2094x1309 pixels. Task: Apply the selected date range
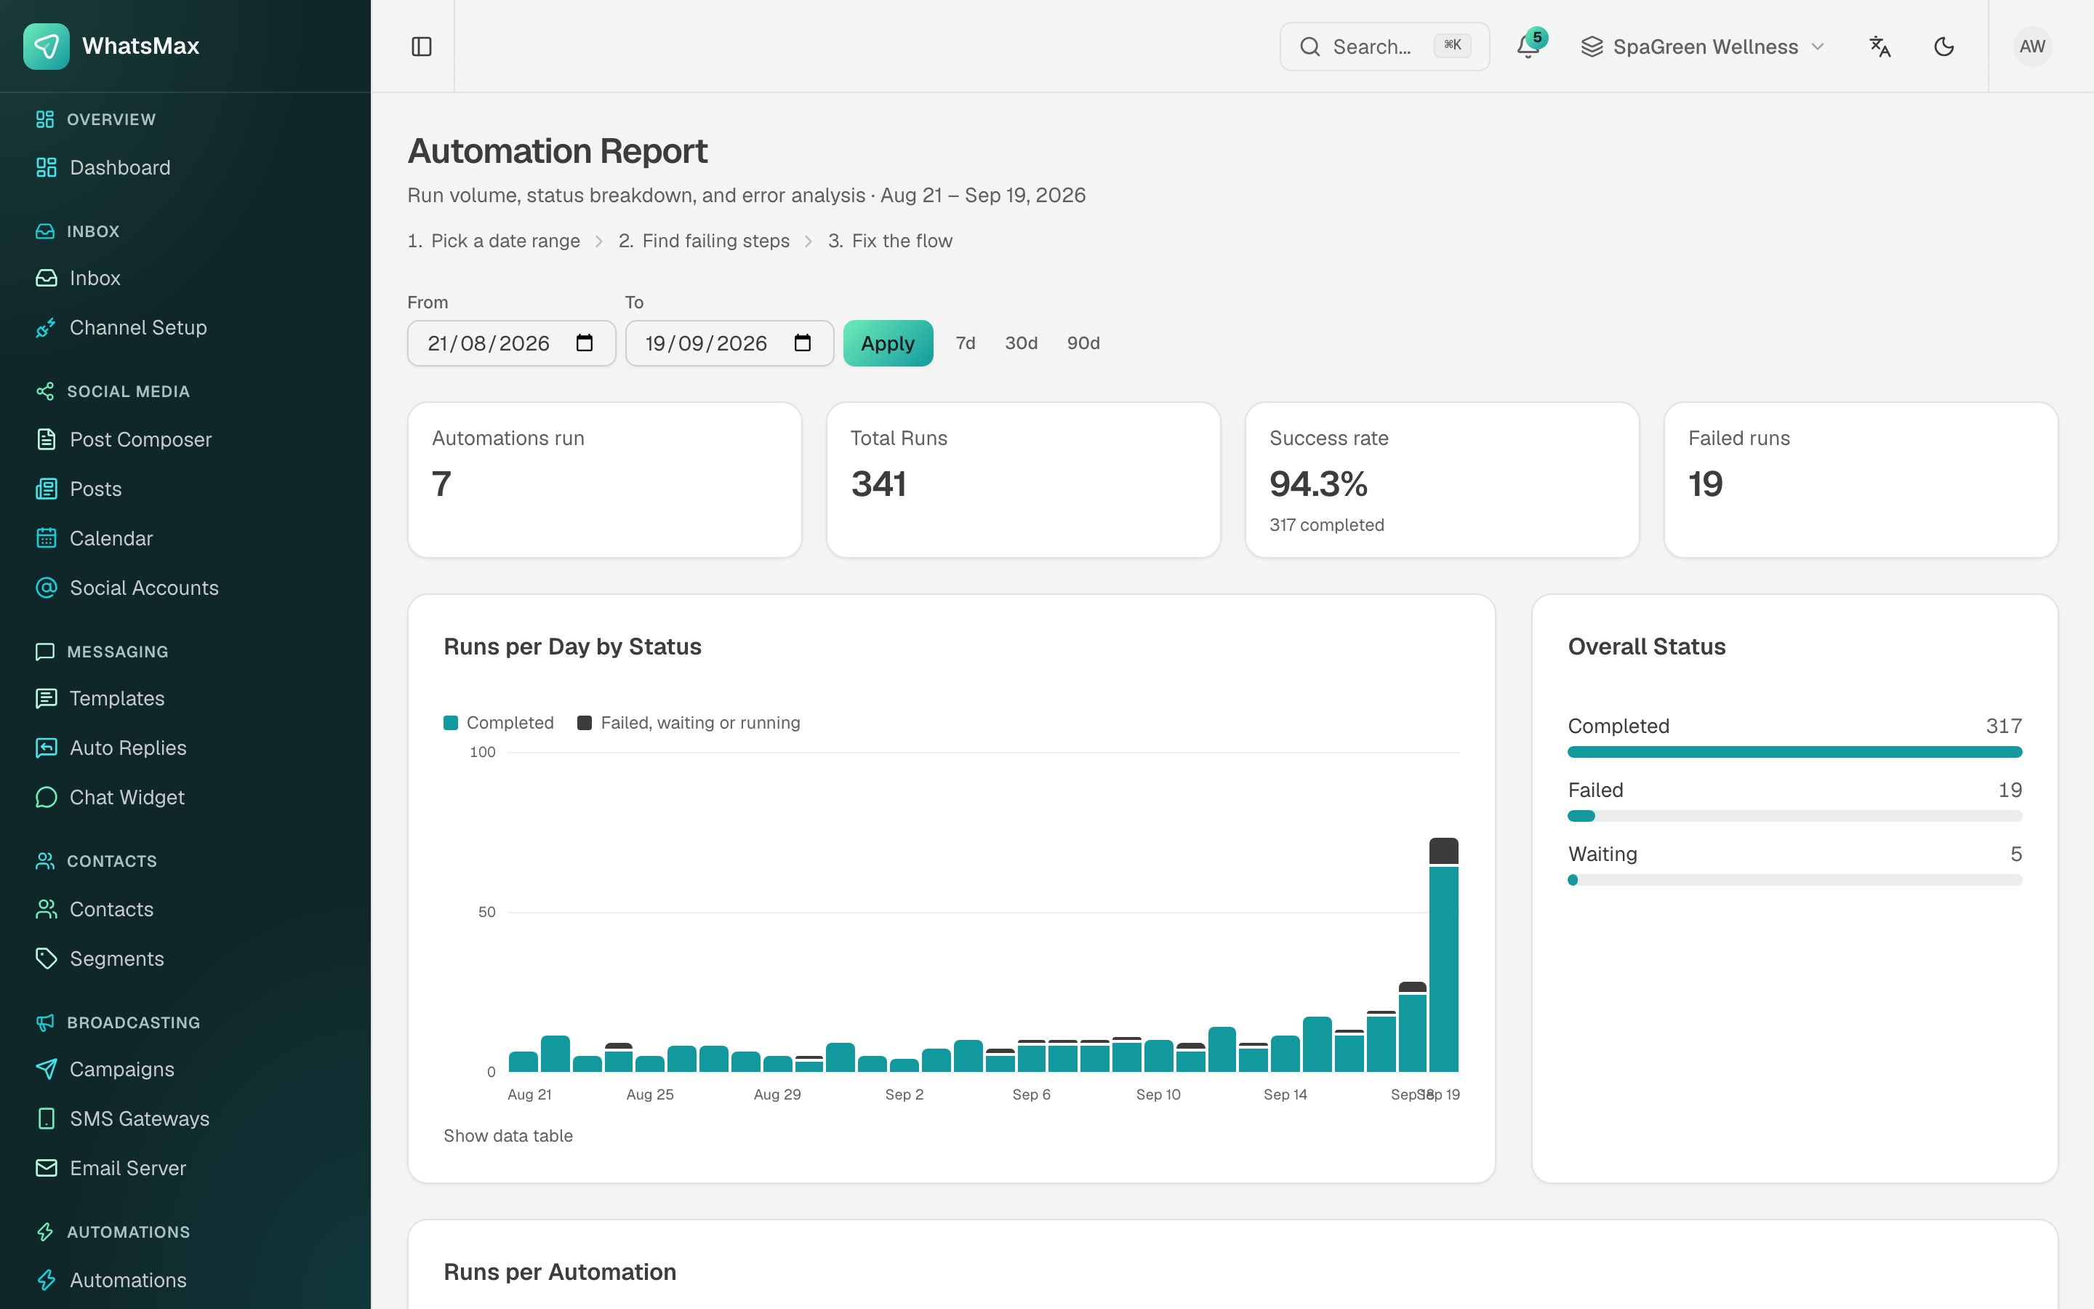pyautogui.click(x=888, y=344)
